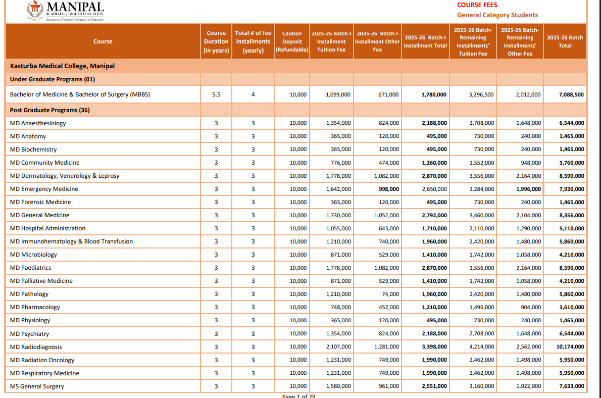Viewport: 601px width, 398px height.
Task: Click the 2025-26 Batch Total column header
Action: point(565,41)
